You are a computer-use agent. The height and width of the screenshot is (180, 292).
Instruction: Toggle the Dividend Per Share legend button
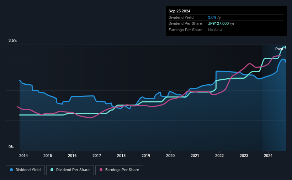tap(70, 170)
